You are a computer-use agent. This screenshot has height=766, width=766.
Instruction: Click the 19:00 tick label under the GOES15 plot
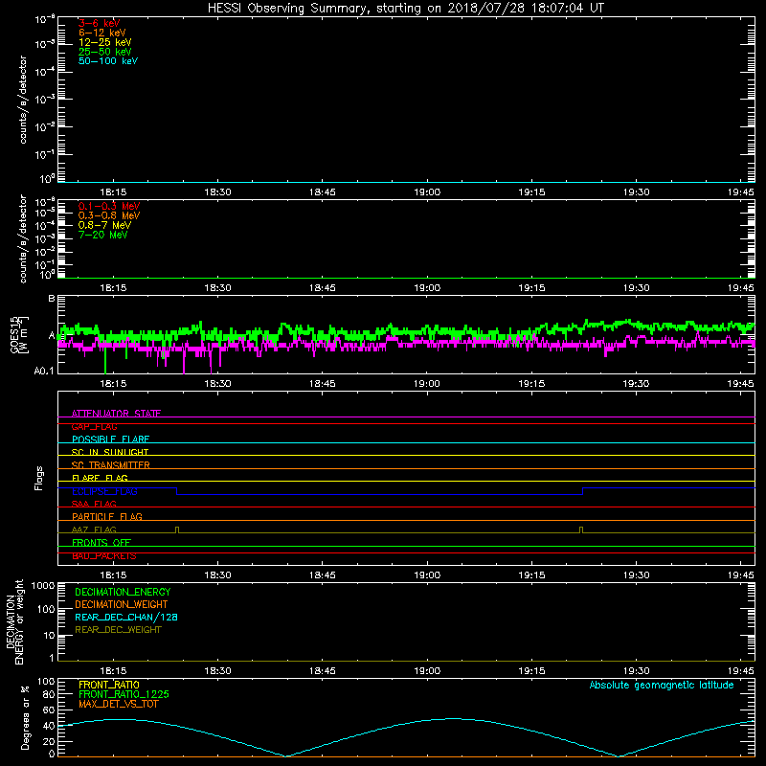tap(427, 384)
